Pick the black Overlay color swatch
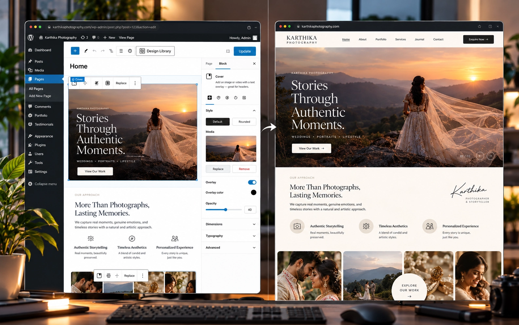 click(254, 193)
